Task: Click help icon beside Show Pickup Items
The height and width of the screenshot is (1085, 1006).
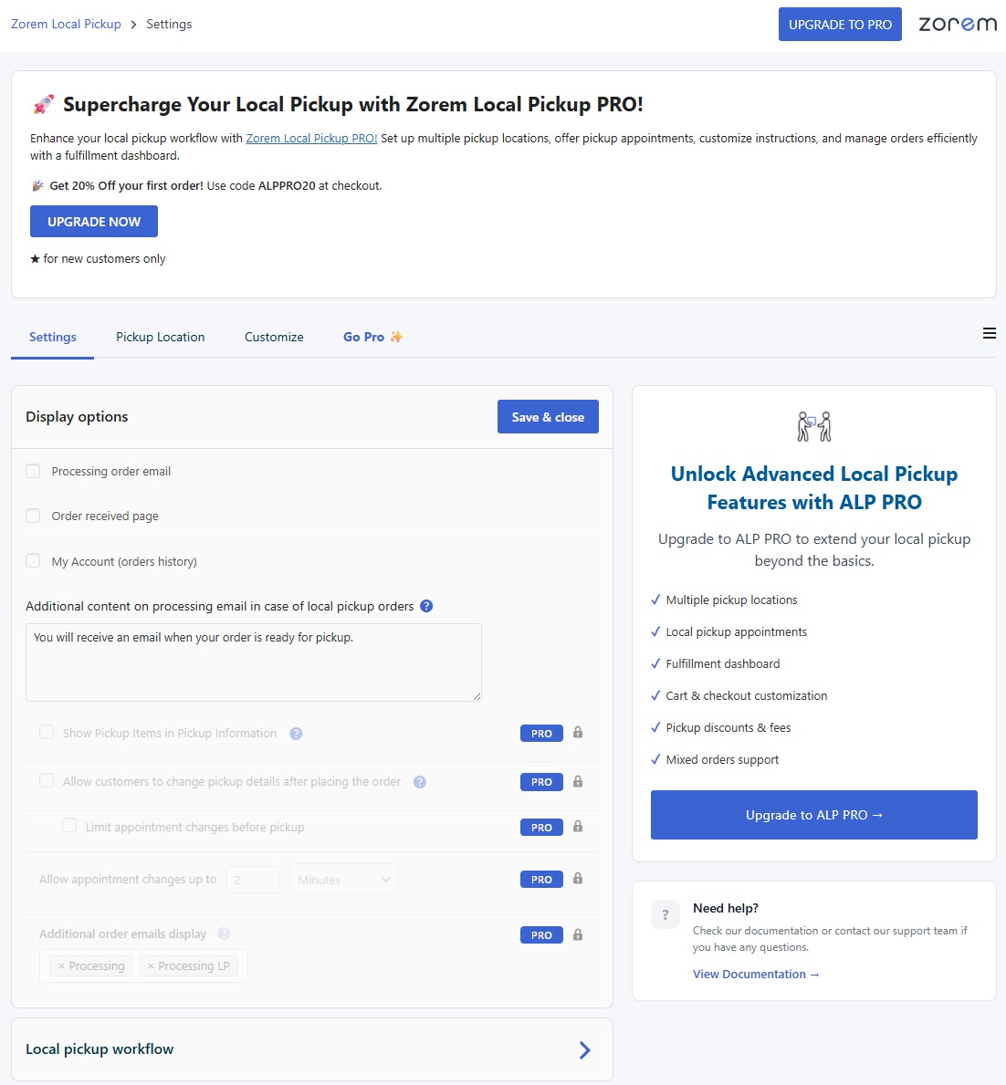Action: coord(296,734)
